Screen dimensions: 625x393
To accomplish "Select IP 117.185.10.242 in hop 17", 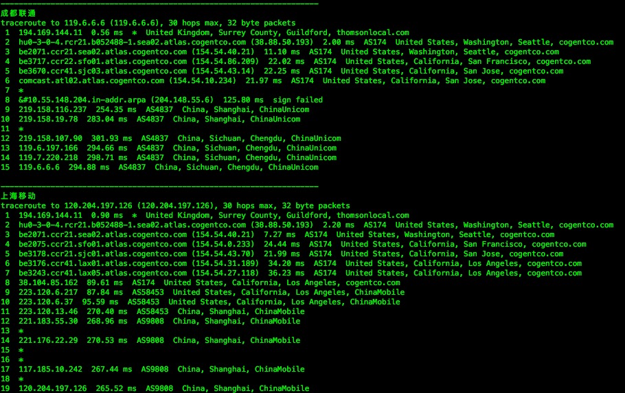I will coord(50,369).
